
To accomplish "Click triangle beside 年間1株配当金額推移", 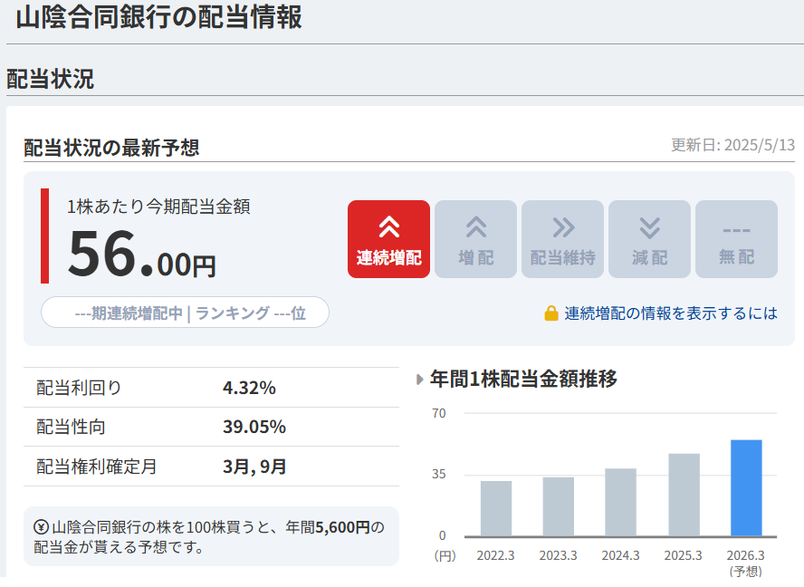I will point(419,380).
